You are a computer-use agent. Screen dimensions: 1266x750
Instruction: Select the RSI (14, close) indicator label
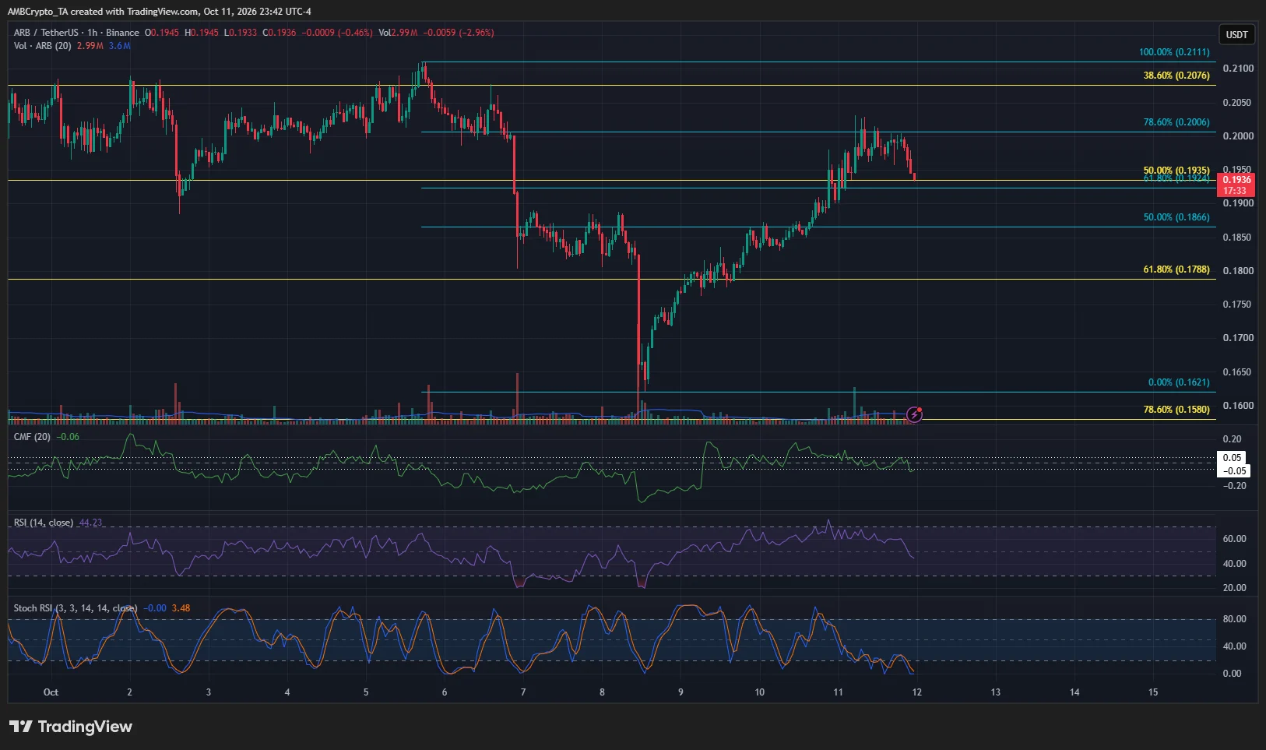(x=44, y=523)
